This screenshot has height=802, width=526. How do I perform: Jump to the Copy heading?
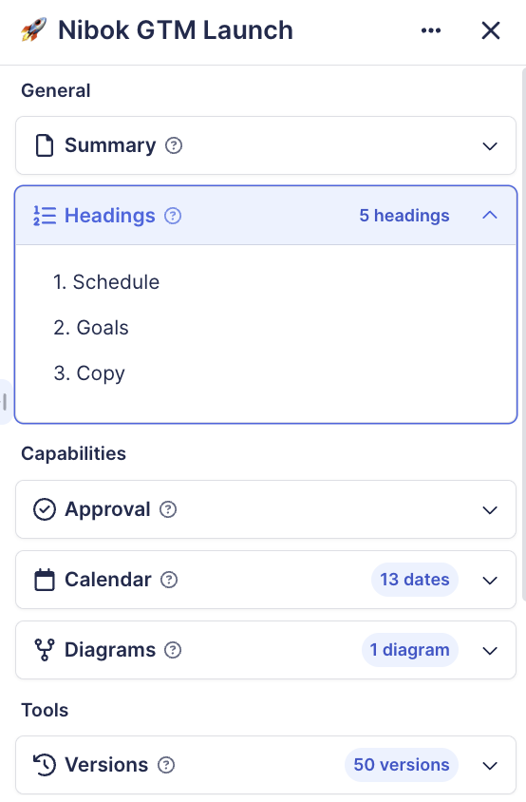[x=89, y=373]
